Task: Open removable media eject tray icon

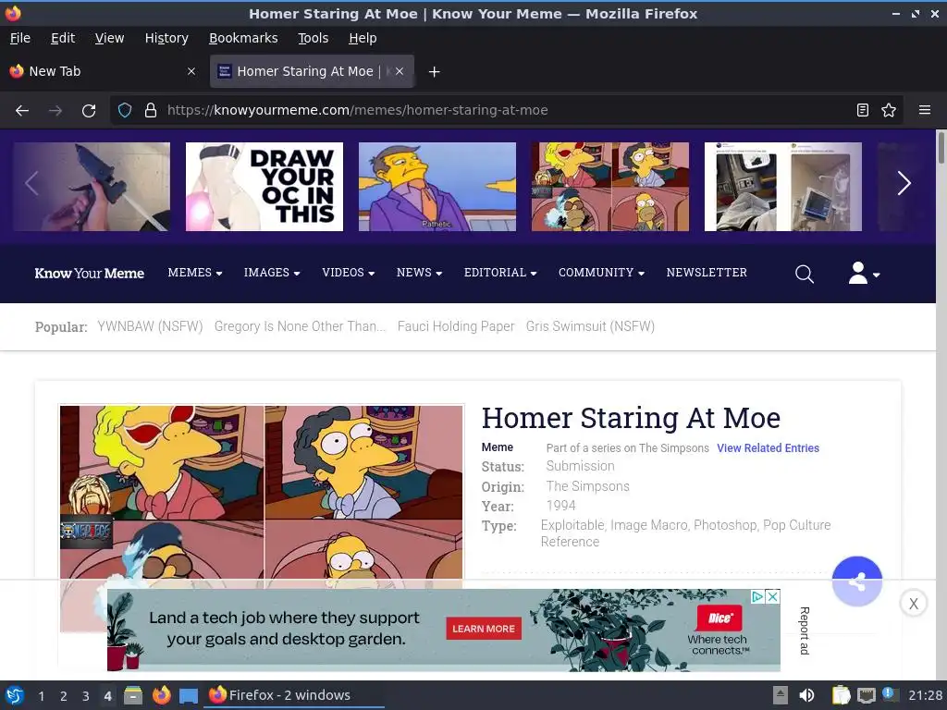Action: 781,695
